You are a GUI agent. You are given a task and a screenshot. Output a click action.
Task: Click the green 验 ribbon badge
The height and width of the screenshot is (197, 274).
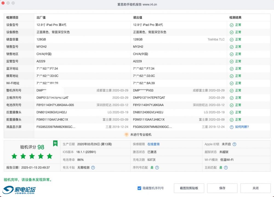coord(55,143)
